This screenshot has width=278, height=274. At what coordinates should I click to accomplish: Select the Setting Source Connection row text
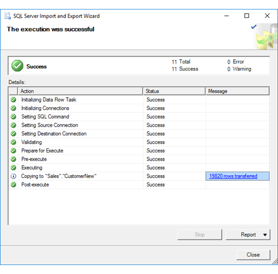tap(49, 125)
